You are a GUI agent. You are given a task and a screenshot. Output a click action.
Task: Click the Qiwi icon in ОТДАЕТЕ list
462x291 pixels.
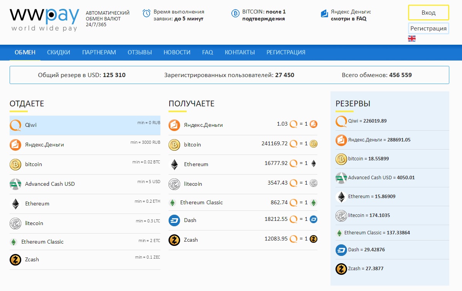click(15, 125)
